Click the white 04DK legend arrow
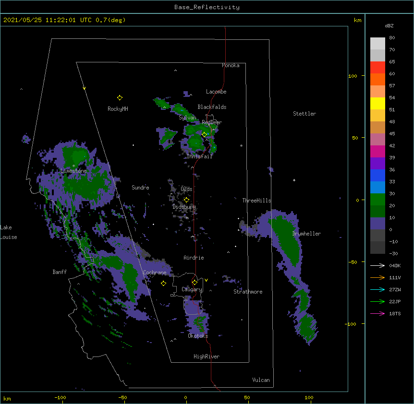 click(x=377, y=265)
